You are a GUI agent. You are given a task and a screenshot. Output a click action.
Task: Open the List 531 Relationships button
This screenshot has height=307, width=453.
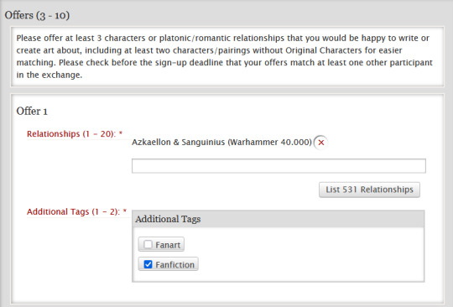369,190
